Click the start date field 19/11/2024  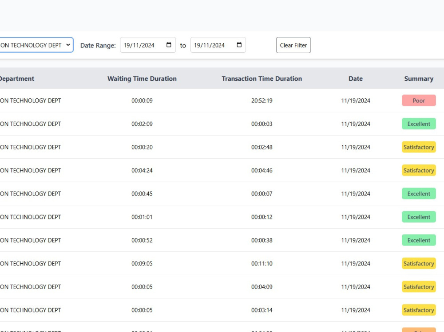(x=148, y=45)
